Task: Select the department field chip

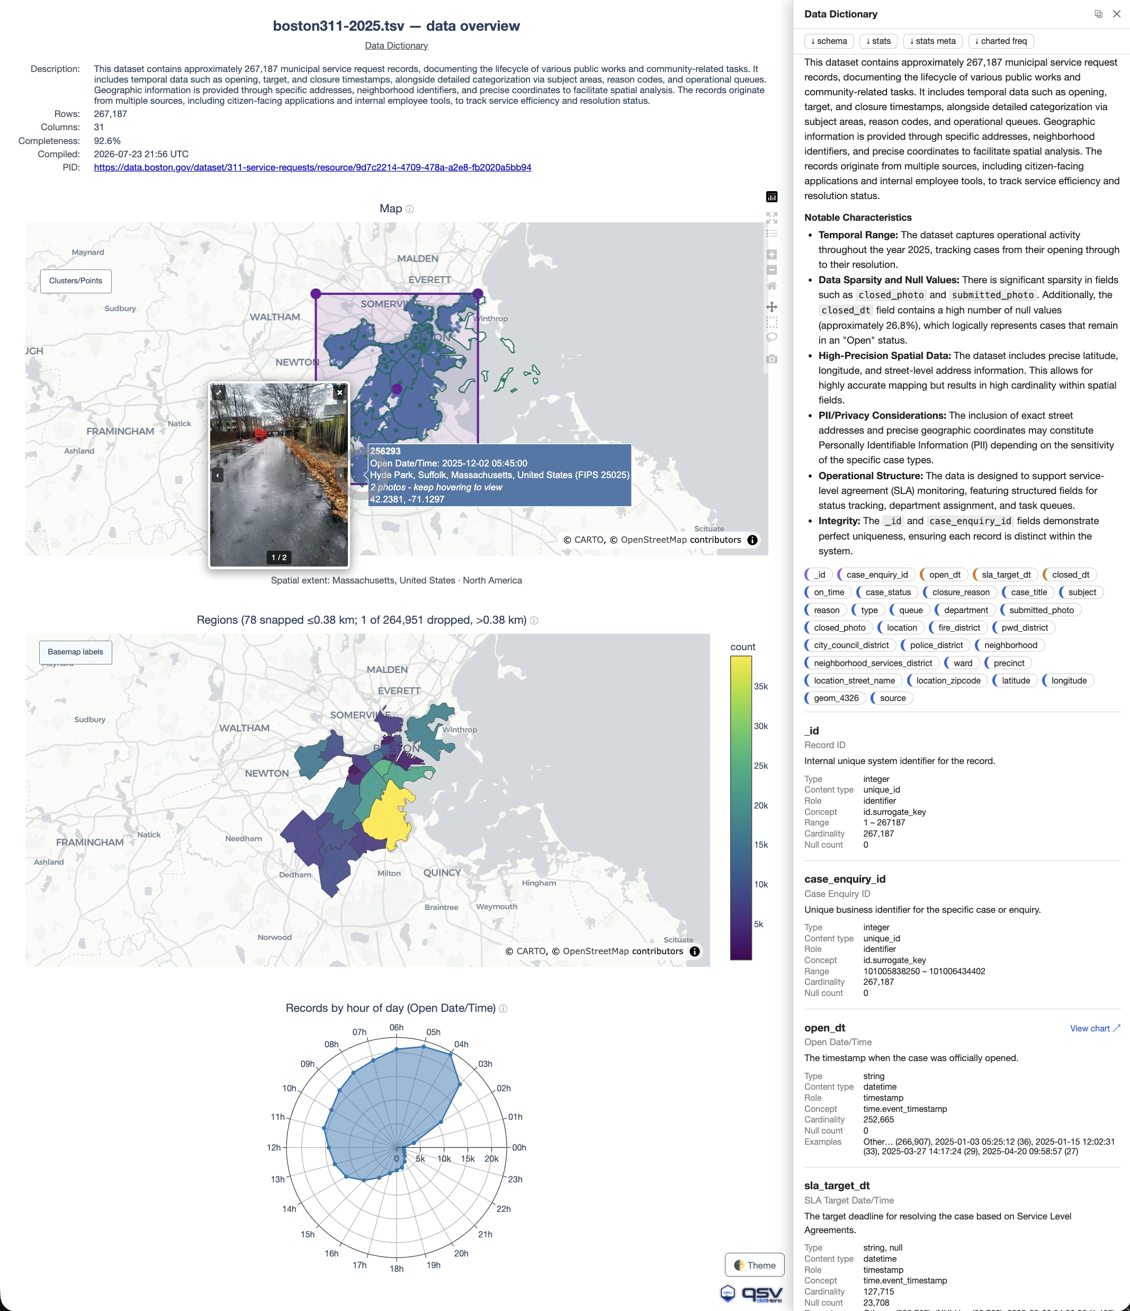Action: (x=965, y=610)
